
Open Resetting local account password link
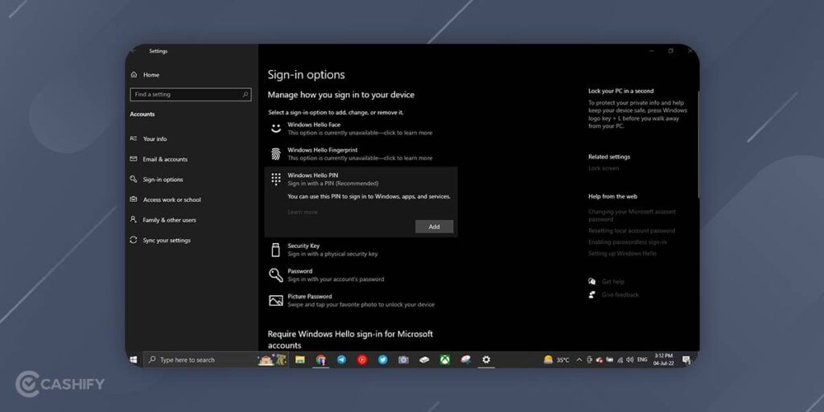(x=632, y=231)
